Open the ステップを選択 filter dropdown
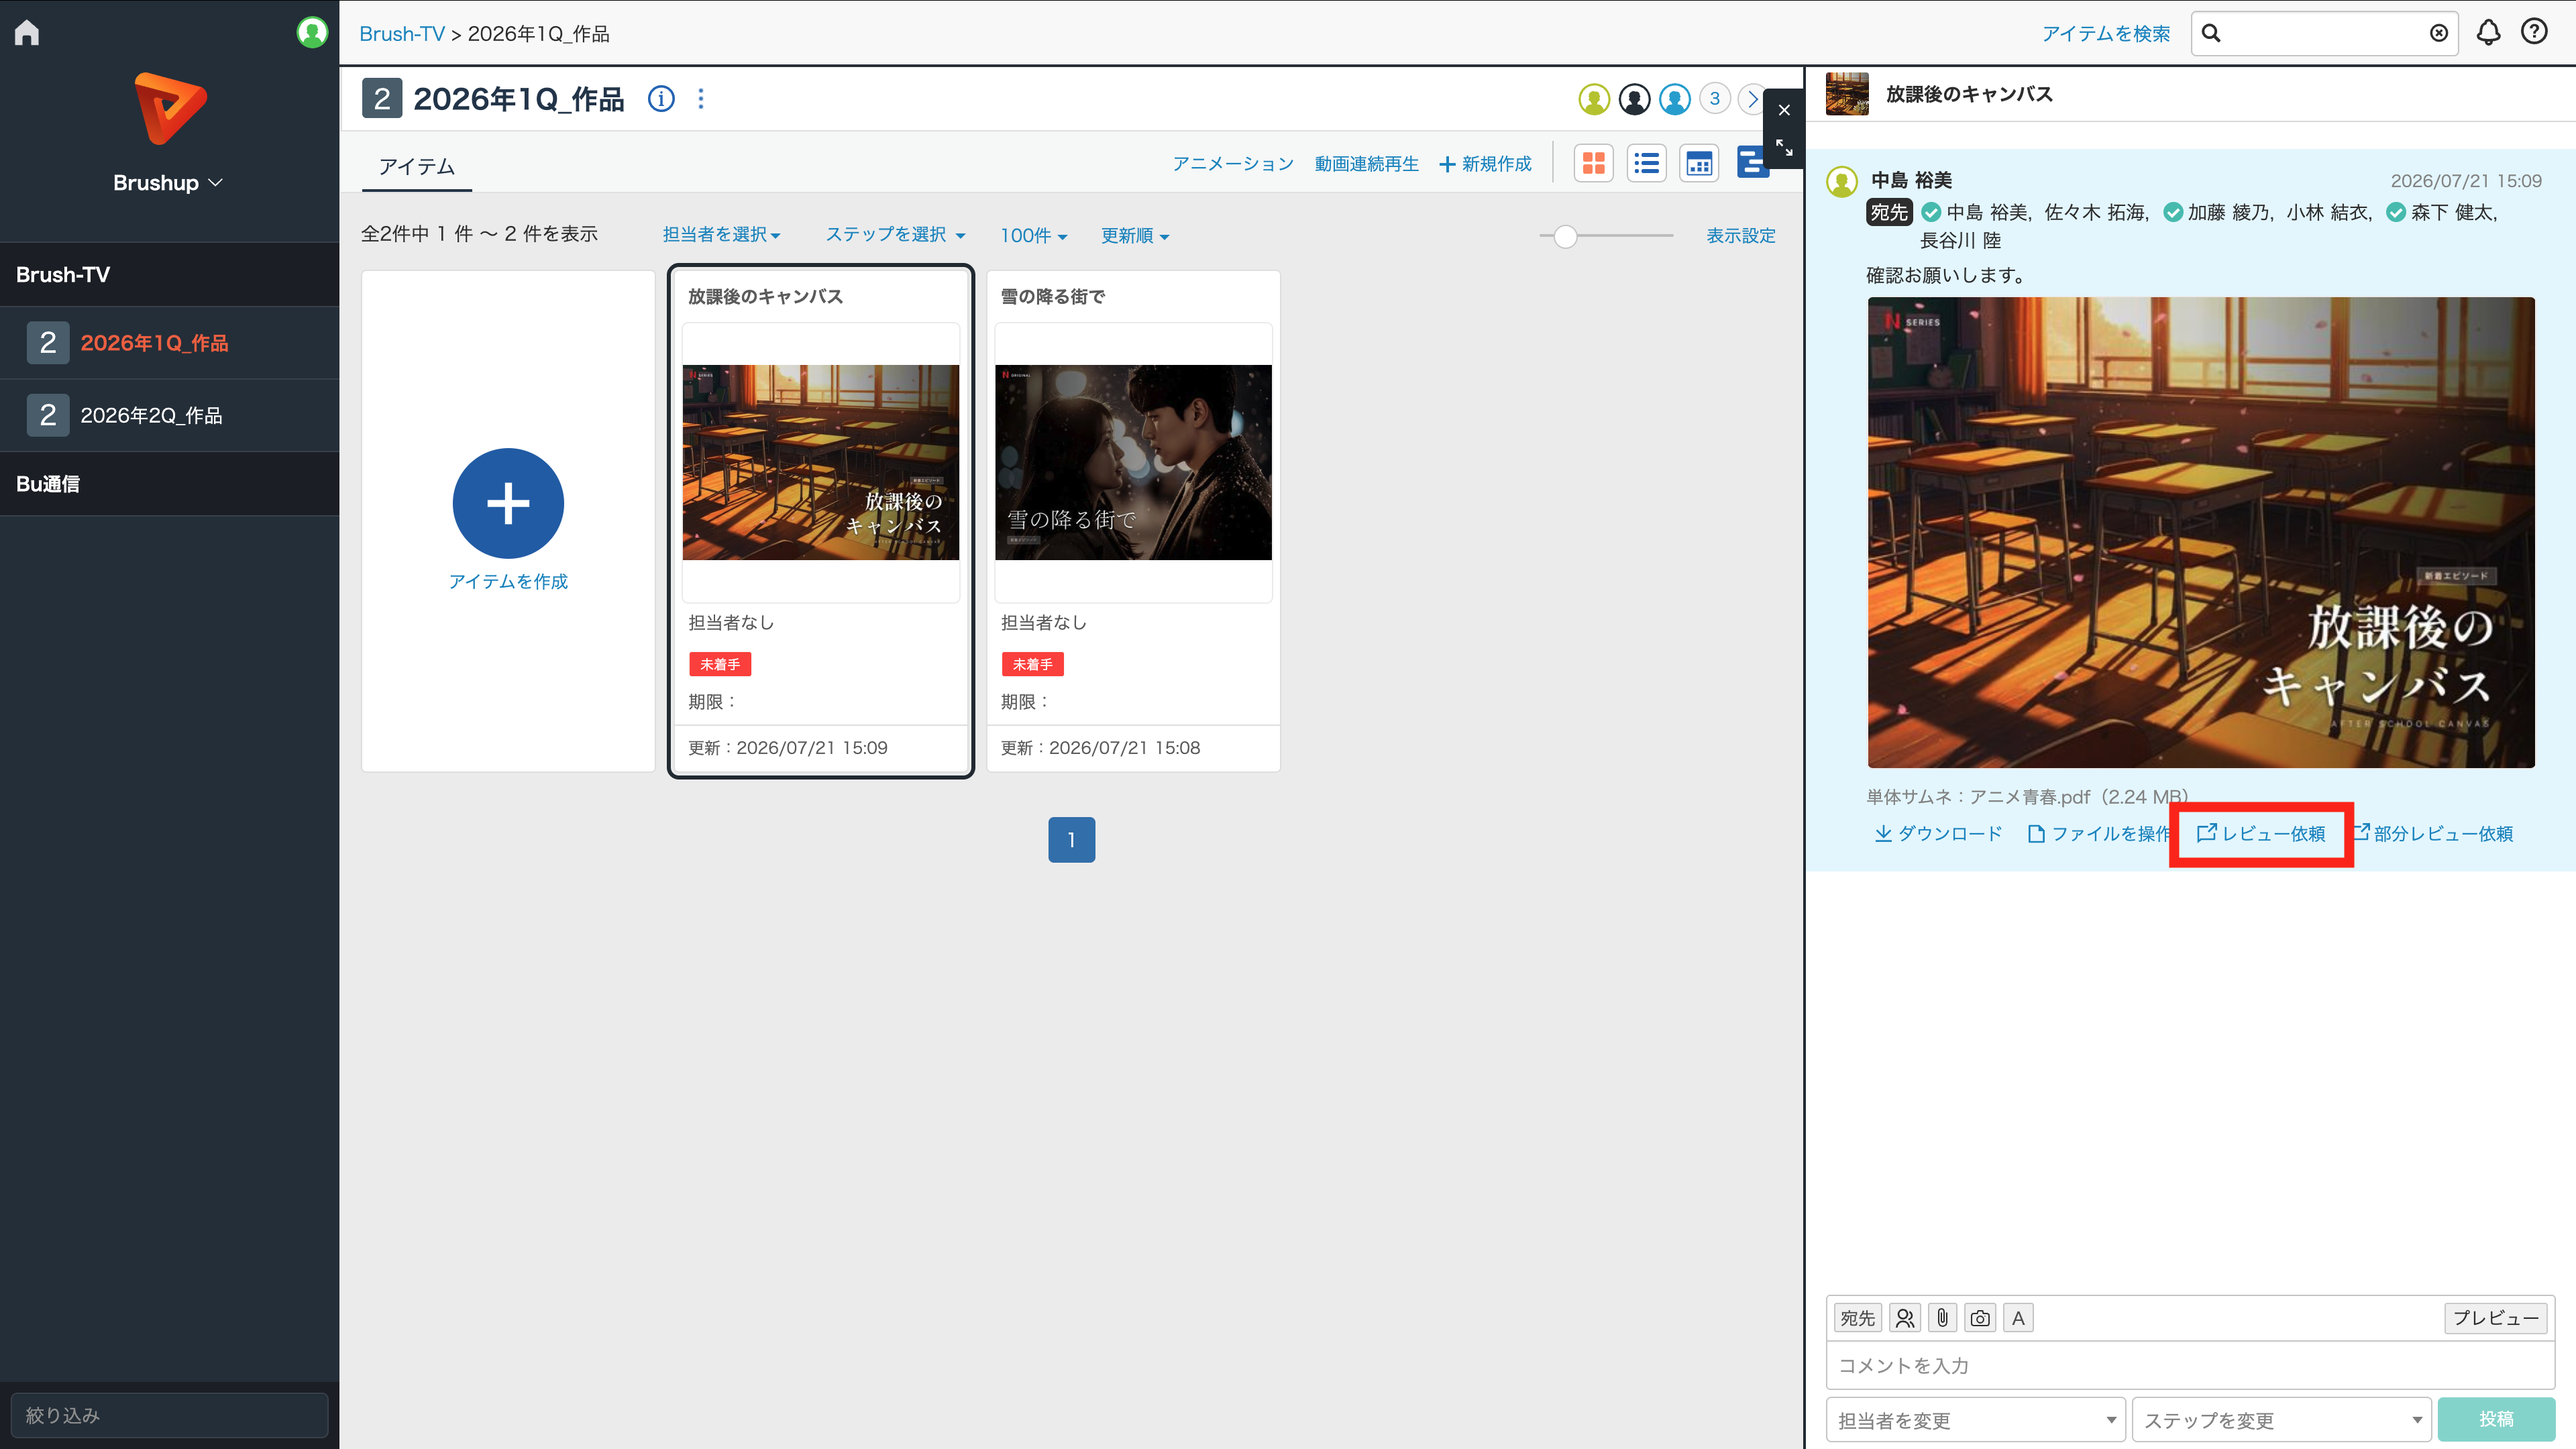The width and height of the screenshot is (2576, 1449). pos(895,235)
